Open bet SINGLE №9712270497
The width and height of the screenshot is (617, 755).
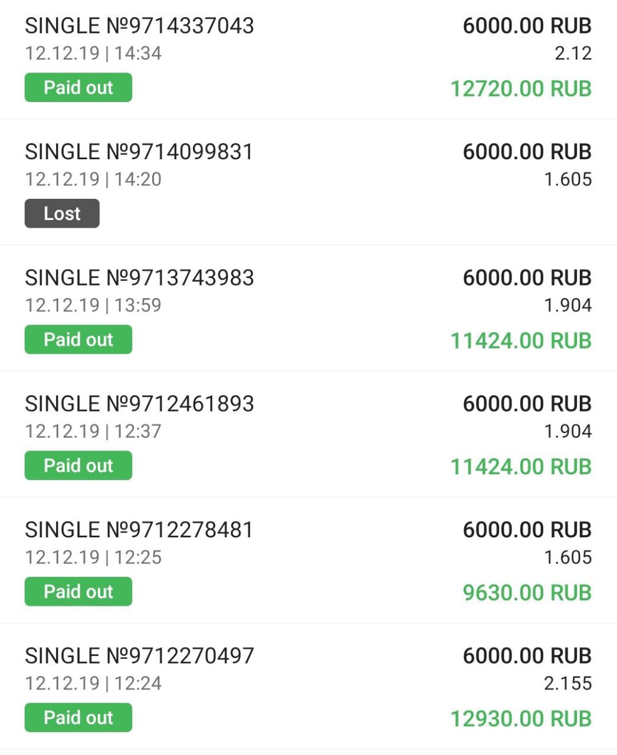tap(139, 656)
